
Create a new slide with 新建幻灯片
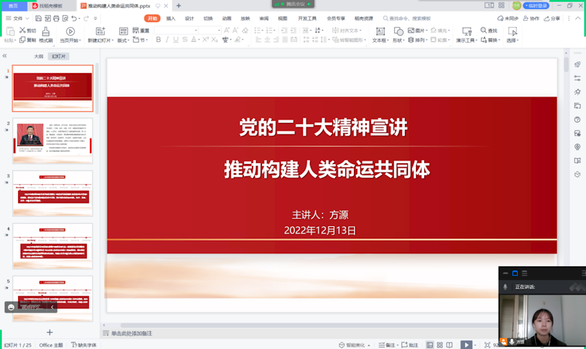tap(101, 32)
